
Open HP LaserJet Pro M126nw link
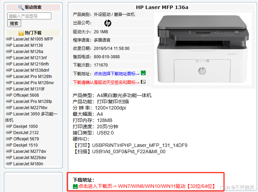click(30, 83)
